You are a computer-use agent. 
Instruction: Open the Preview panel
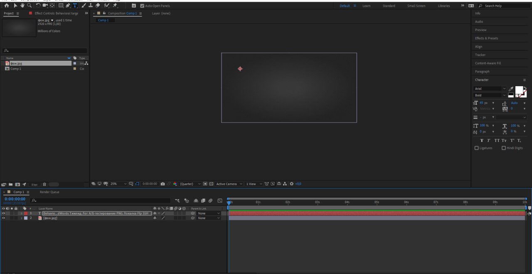tap(480, 30)
